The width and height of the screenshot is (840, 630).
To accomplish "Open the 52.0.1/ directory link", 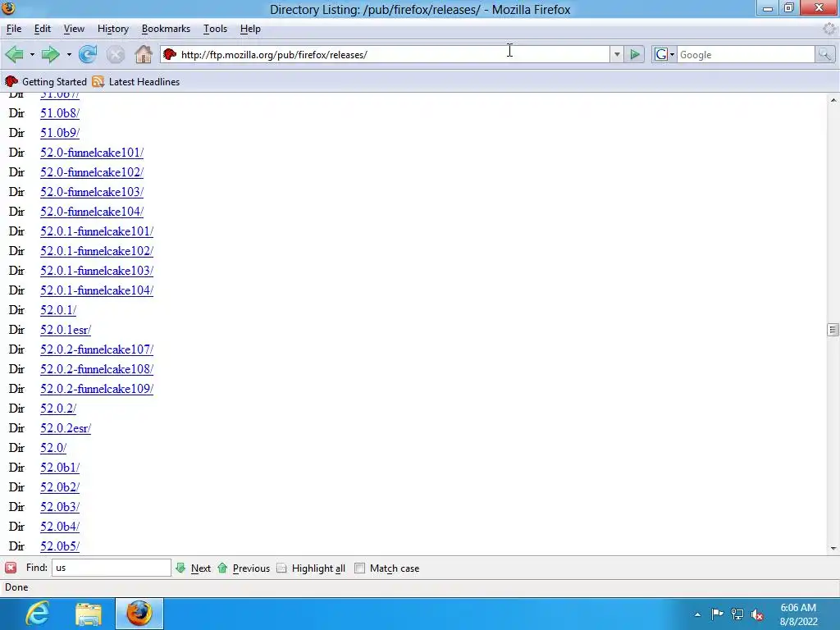I will coord(58,310).
